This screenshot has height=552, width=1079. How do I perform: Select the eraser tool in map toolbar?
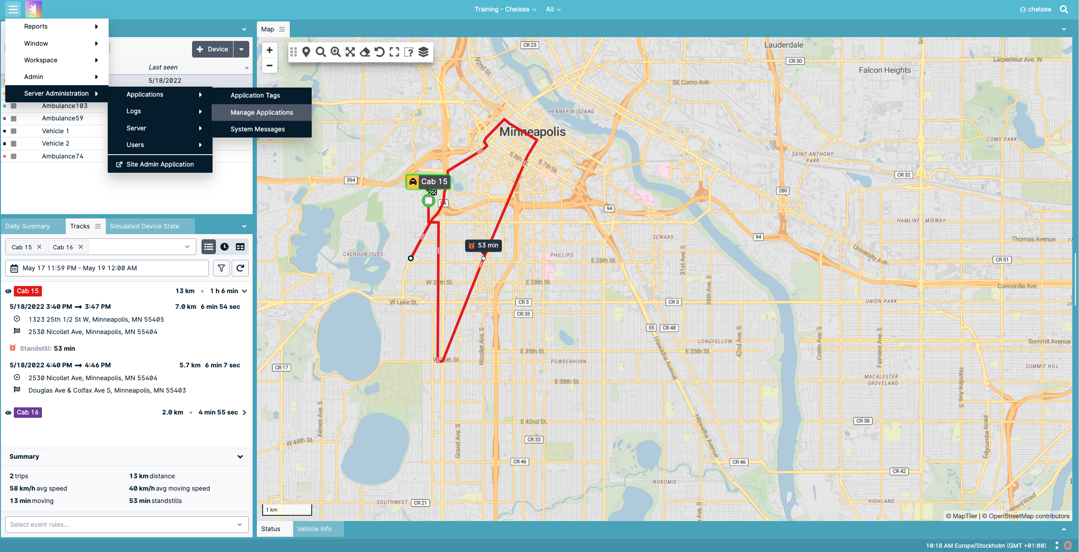point(365,52)
